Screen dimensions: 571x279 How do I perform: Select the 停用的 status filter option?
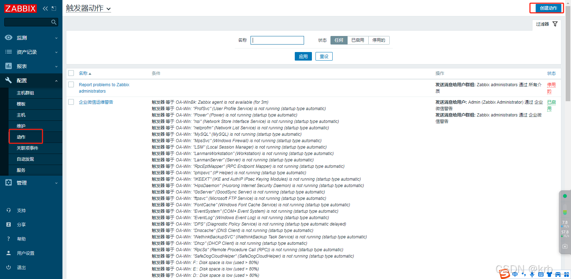click(x=379, y=40)
